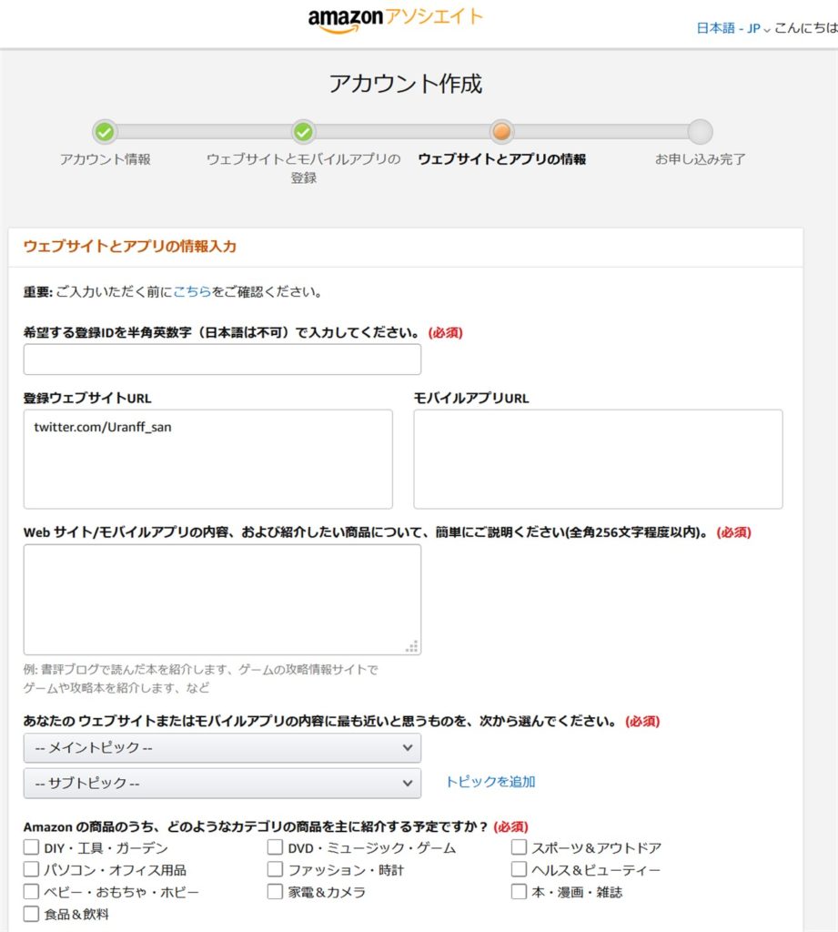Click the ウェブサイトとアプリの情報入力 section title

click(x=129, y=246)
